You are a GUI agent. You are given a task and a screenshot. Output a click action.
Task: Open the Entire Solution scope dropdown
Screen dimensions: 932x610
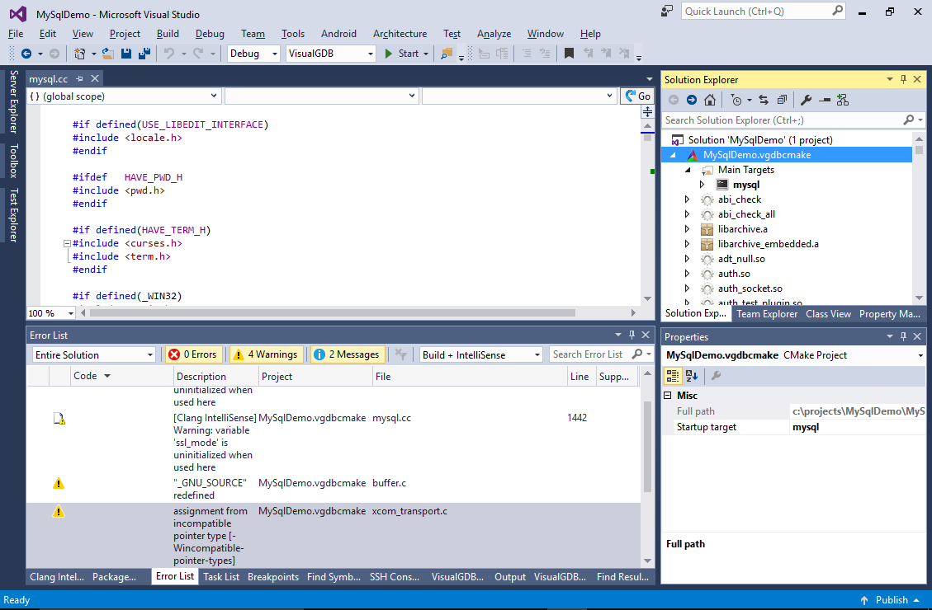[93, 354]
